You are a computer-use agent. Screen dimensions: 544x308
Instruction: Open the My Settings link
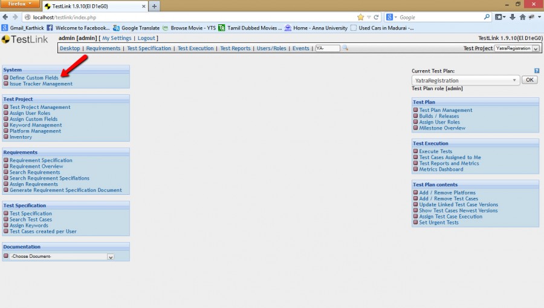coord(117,38)
